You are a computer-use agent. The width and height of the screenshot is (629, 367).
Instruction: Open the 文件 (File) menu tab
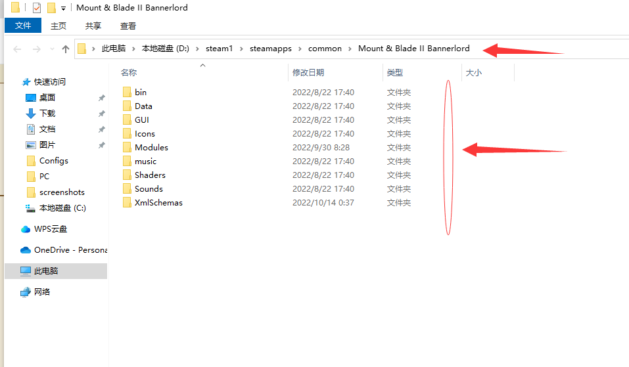(23, 26)
